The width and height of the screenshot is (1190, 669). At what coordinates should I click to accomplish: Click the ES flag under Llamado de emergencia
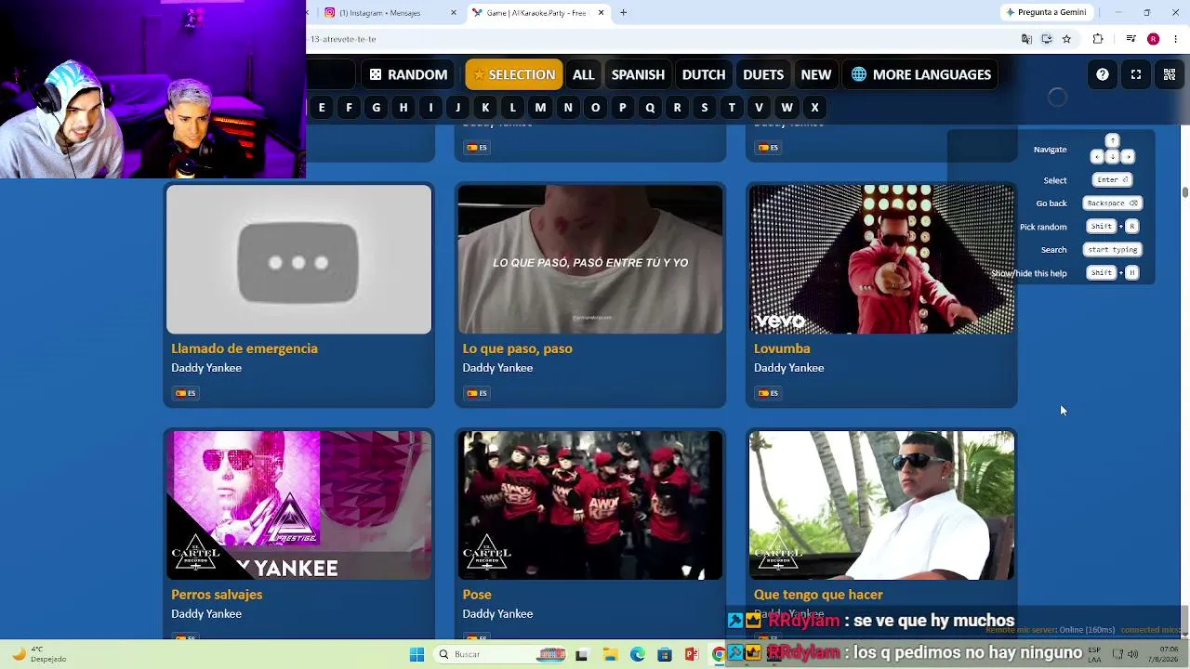click(x=185, y=393)
